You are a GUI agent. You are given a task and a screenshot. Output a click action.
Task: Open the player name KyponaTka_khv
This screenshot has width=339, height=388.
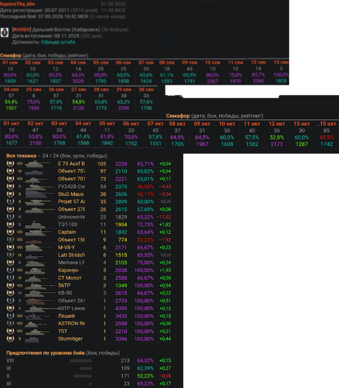pyautogui.click(x=17, y=4)
